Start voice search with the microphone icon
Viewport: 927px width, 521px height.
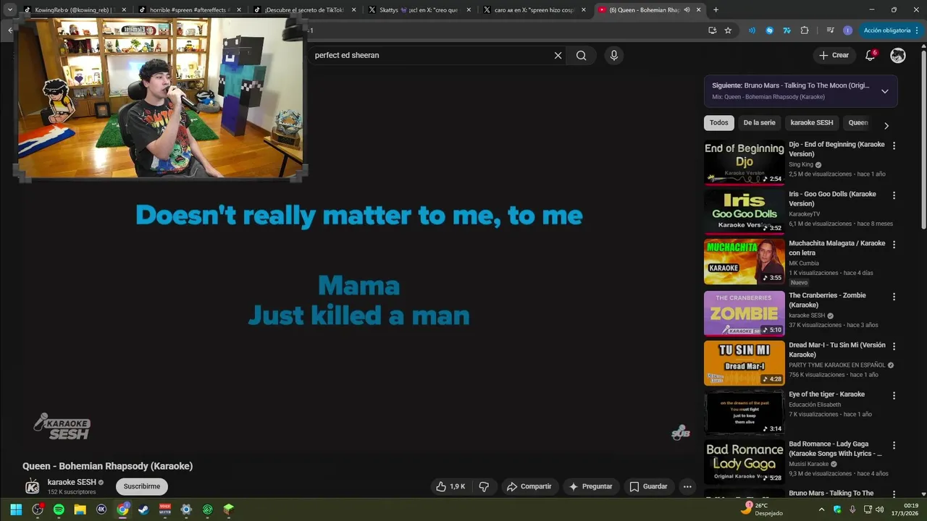613,55
